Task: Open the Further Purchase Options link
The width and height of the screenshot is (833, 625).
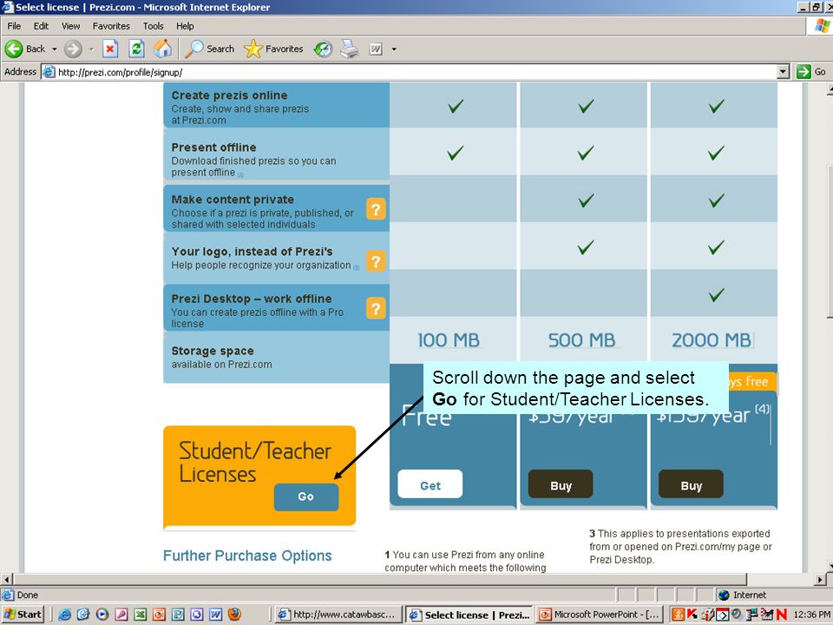Action: point(247,556)
